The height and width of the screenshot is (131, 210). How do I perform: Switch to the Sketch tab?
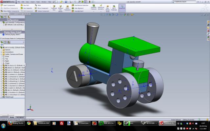(x=12, y=14)
